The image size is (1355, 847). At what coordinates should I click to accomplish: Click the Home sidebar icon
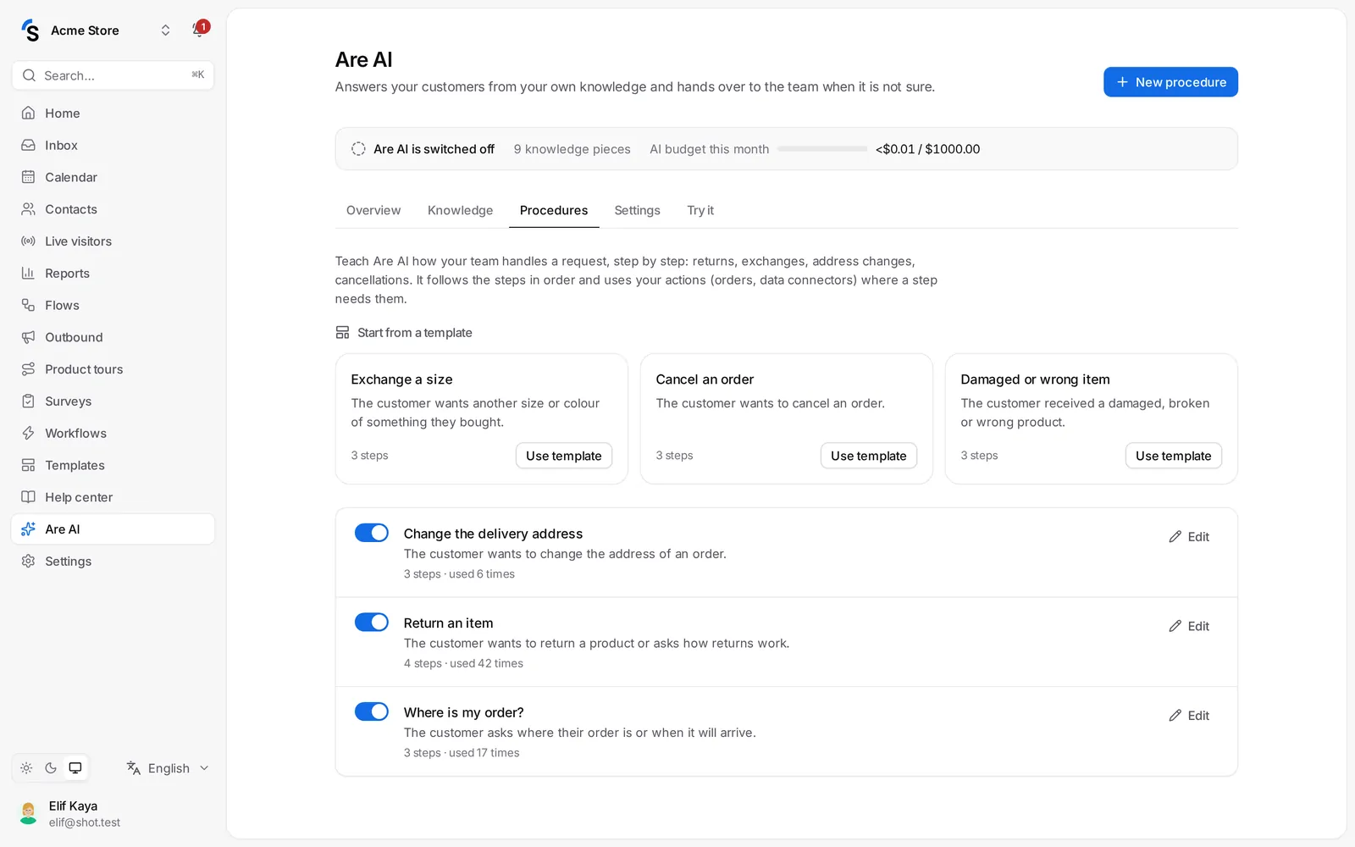[x=28, y=113]
